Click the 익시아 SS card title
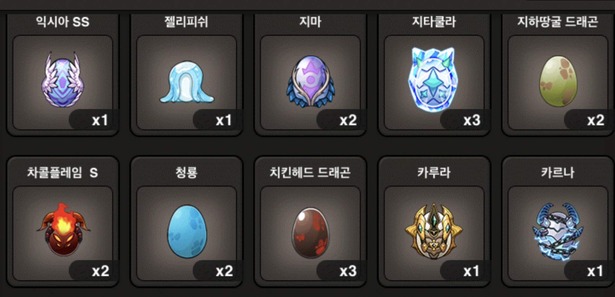This screenshot has width=615, height=297. (x=62, y=22)
